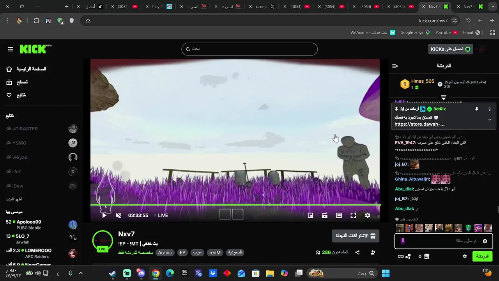Toggle theater mode in player
Image resolution: width=499 pixels, height=281 pixels.
339,215
